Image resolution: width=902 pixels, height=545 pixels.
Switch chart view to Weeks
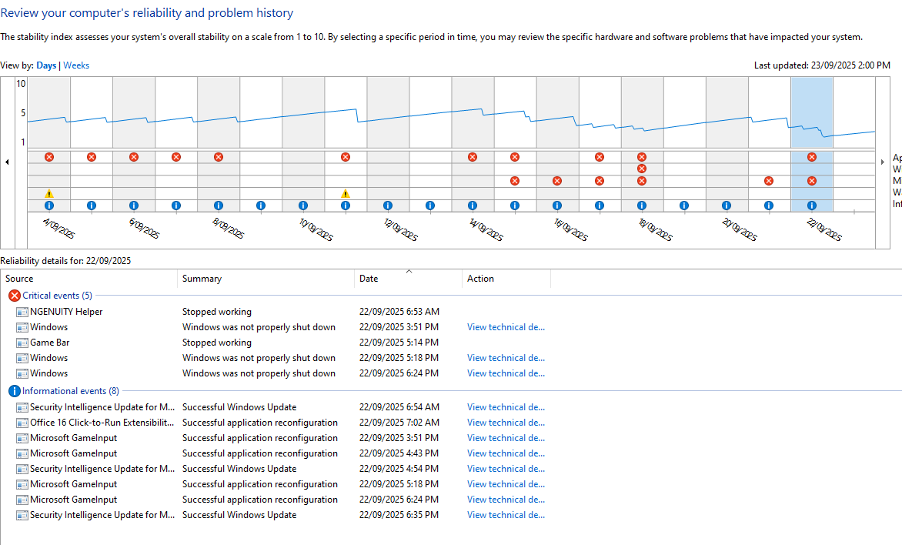tap(76, 65)
